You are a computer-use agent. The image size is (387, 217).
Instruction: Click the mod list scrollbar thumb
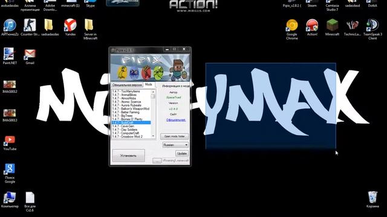pos(153,96)
